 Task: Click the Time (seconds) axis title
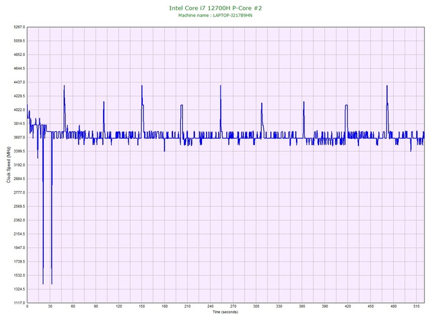tap(225, 312)
